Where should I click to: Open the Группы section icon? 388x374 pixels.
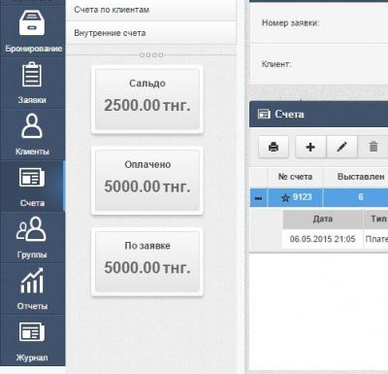pyautogui.click(x=31, y=229)
